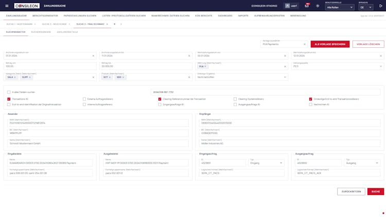
Task: Enable the In allen Feldern suchen checkbox
Action: coord(9,92)
